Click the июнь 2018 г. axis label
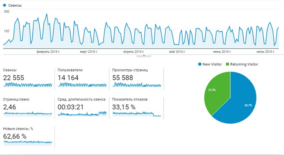 pyautogui.click(x=222, y=52)
